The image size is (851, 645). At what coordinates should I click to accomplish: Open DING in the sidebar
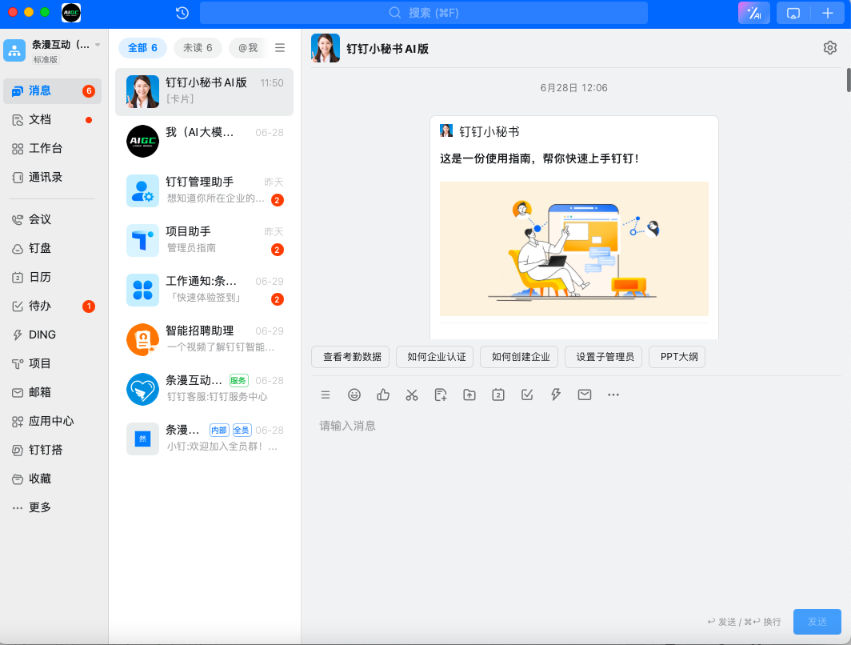(x=52, y=335)
